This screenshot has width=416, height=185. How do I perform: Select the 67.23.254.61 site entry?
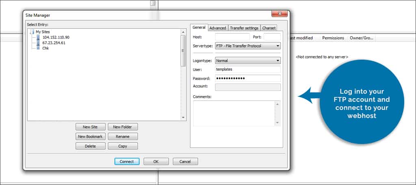54,43
